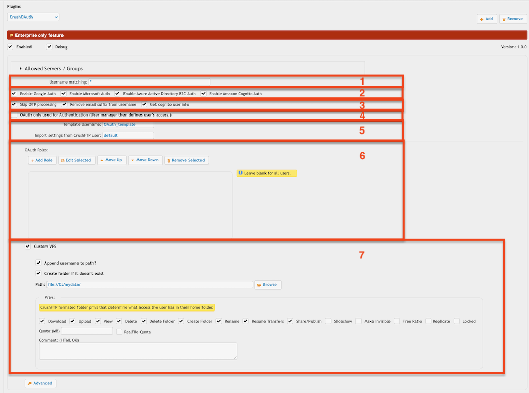Toggle the Download privilege checkbox
This screenshot has height=393, width=529.
tap(42, 321)
